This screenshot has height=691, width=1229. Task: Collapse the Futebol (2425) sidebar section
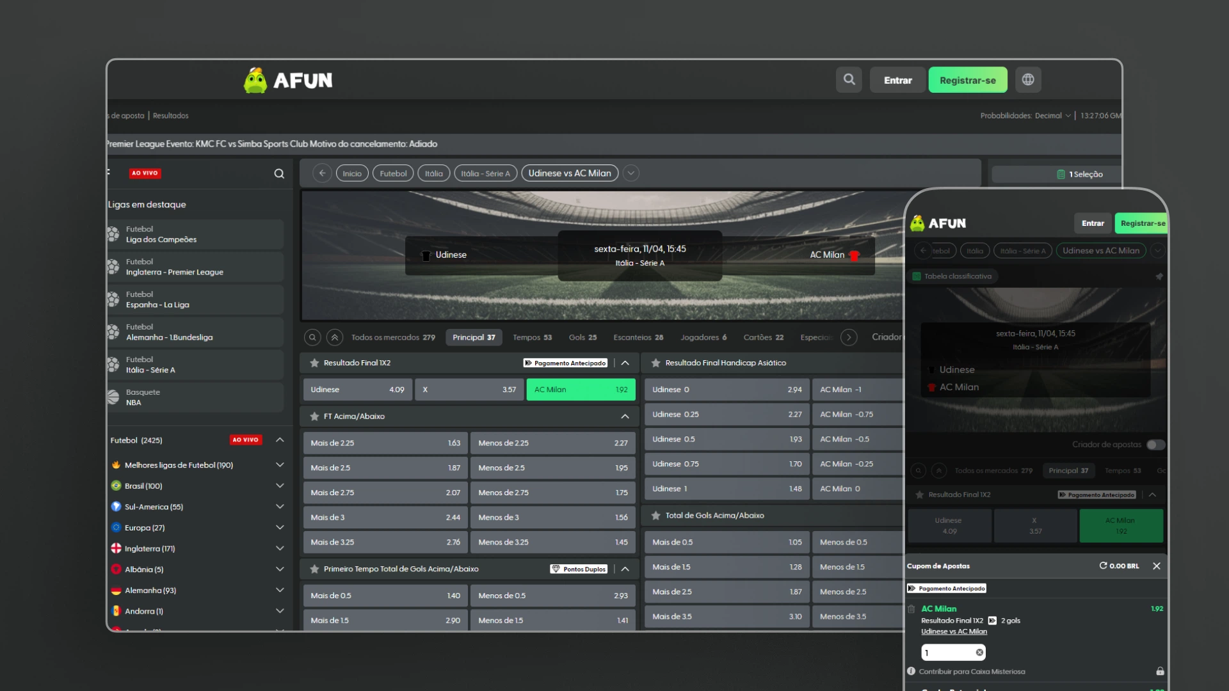(280, 440)
